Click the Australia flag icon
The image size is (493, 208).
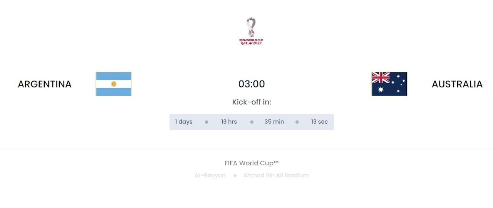[389, 84]
